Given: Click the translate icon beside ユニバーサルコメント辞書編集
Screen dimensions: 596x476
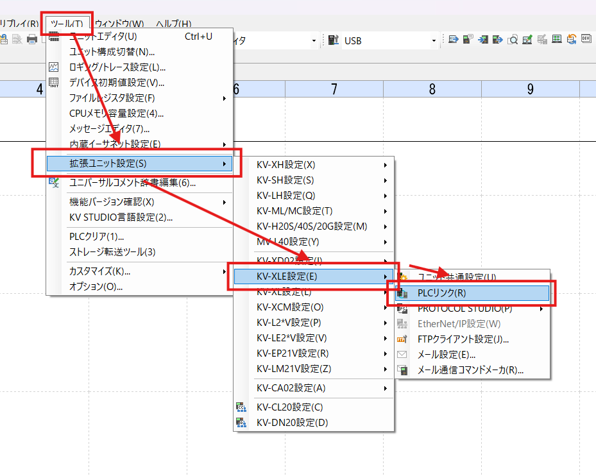Looking at the screenshot, I should point(54,182).
